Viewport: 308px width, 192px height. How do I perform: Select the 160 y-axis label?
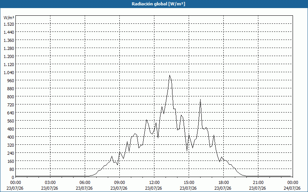point(10,161)
